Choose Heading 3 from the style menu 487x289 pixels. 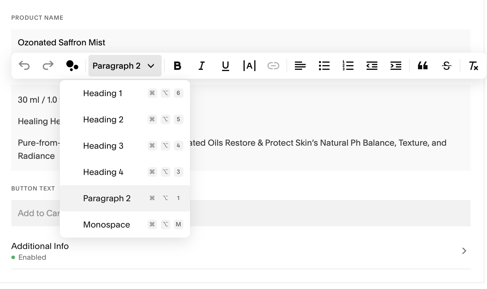point(125,146)
